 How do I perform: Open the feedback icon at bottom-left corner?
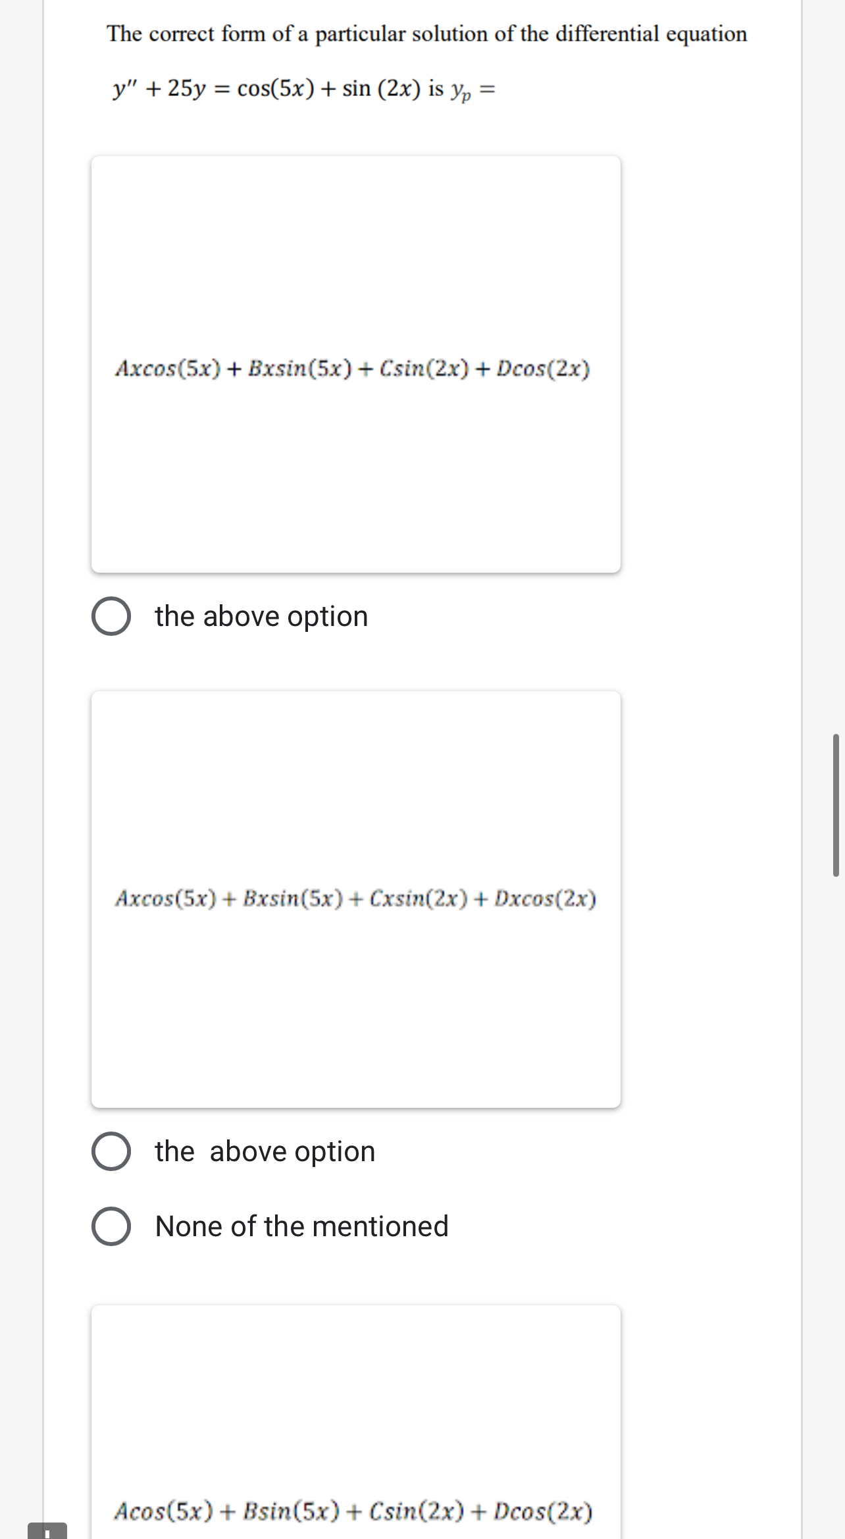(47, 1530)
